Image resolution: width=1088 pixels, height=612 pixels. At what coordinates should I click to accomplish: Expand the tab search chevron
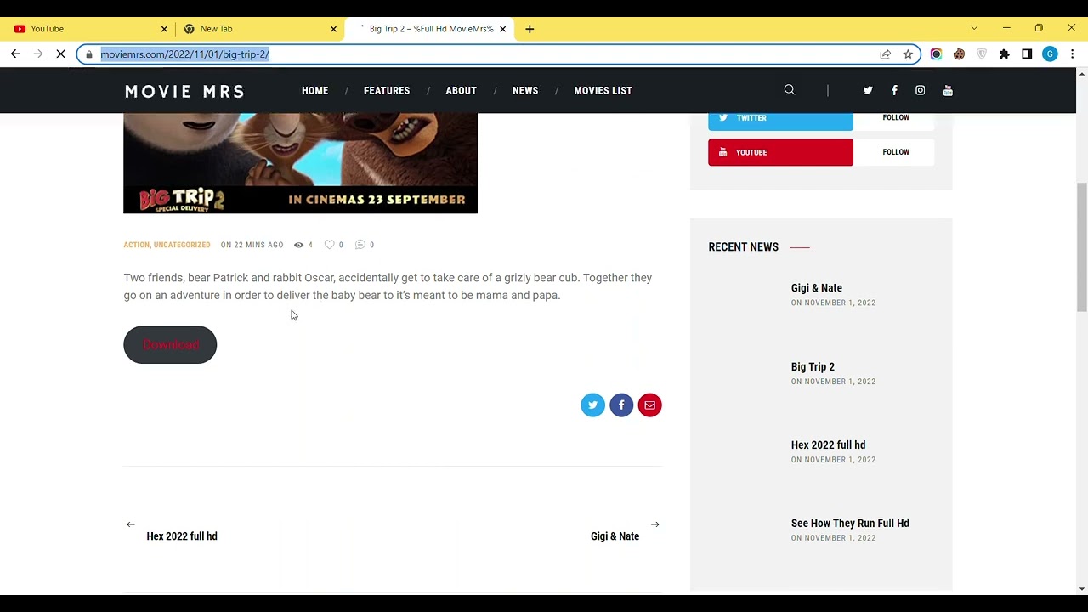point(974,28)
